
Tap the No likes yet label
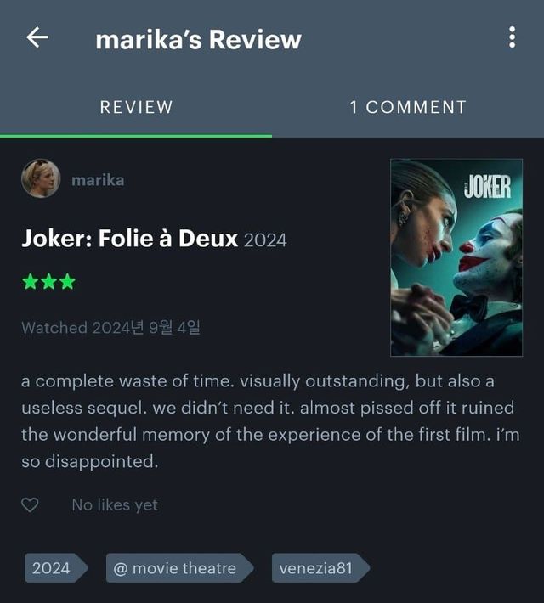coord(115,505)
